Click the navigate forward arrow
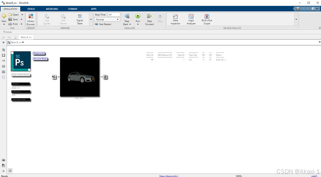 (x=9, y=37)
